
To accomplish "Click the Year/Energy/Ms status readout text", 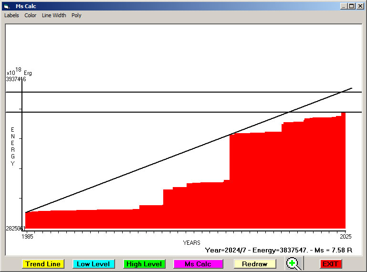I will point(278,250).
